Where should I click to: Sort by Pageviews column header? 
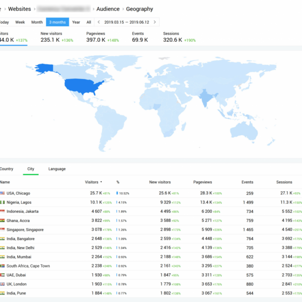click(x=203, y=182)
